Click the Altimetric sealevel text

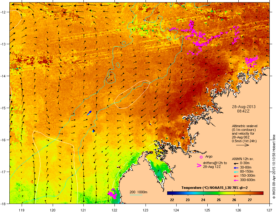click(x=245, y=126)
